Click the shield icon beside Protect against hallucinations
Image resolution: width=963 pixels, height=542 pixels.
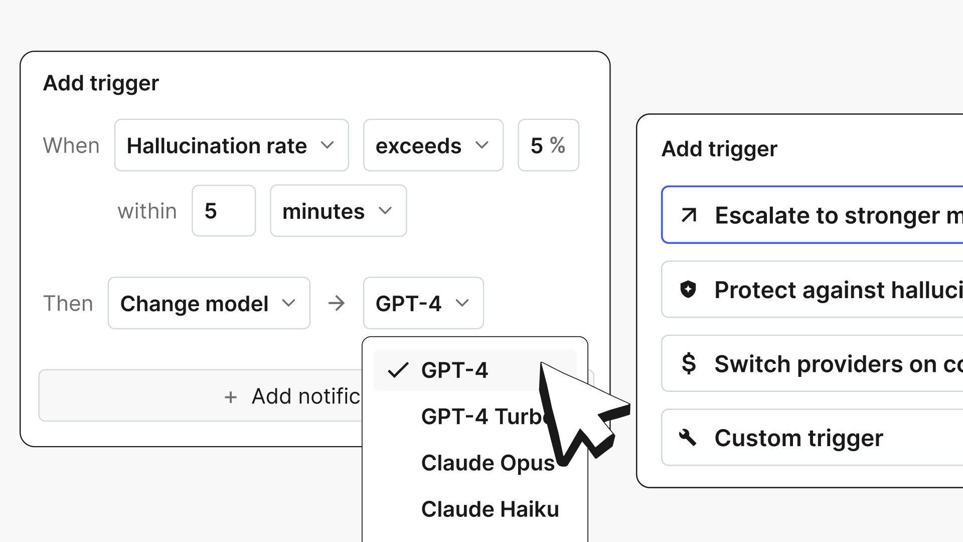pyautogui.click(x=688, y=290)
